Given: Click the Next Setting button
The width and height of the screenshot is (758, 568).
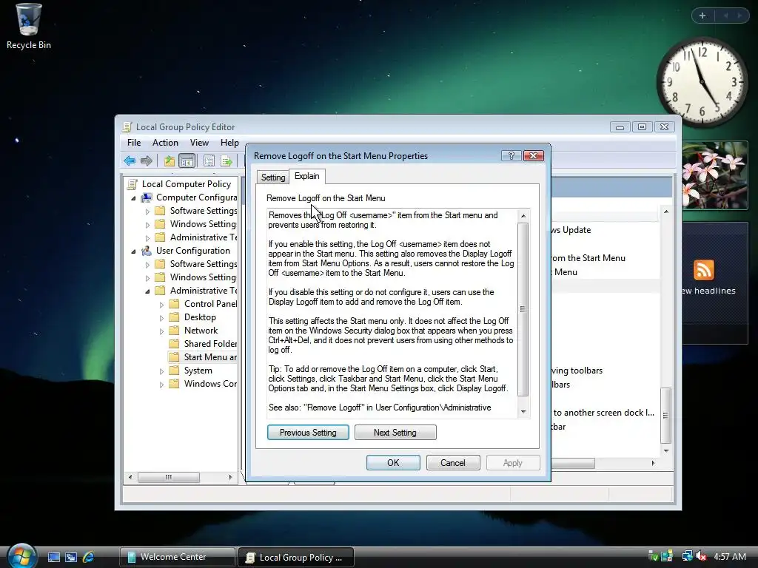Looking at the screenshot, I should coord(395,432).
